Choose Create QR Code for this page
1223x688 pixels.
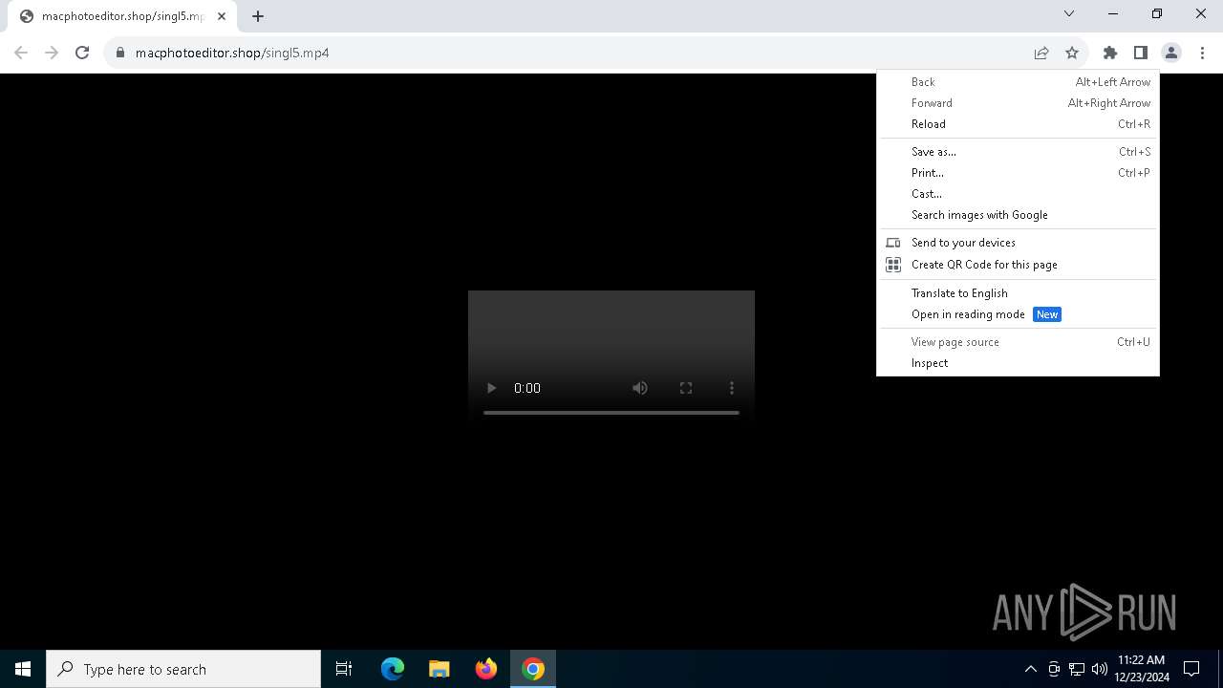tap(1018, 265)
